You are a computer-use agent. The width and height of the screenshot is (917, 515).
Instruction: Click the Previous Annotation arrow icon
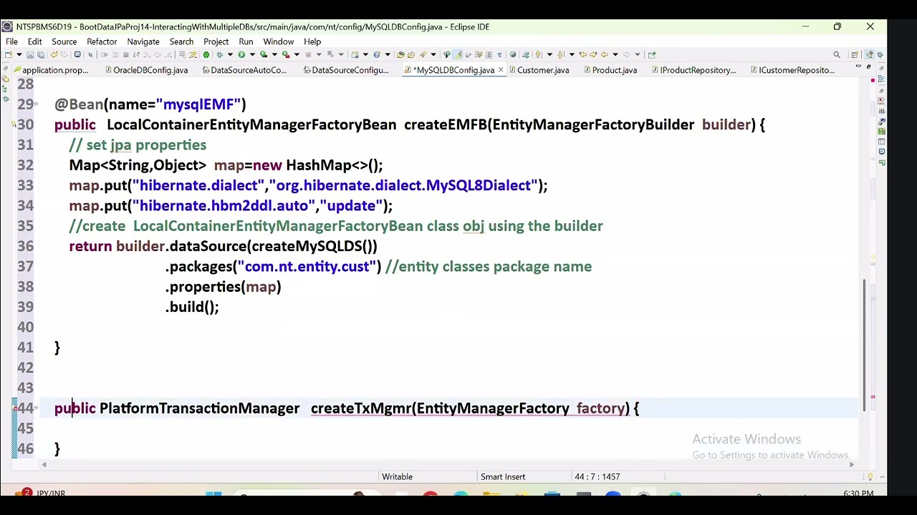click(x=561, y=54)
